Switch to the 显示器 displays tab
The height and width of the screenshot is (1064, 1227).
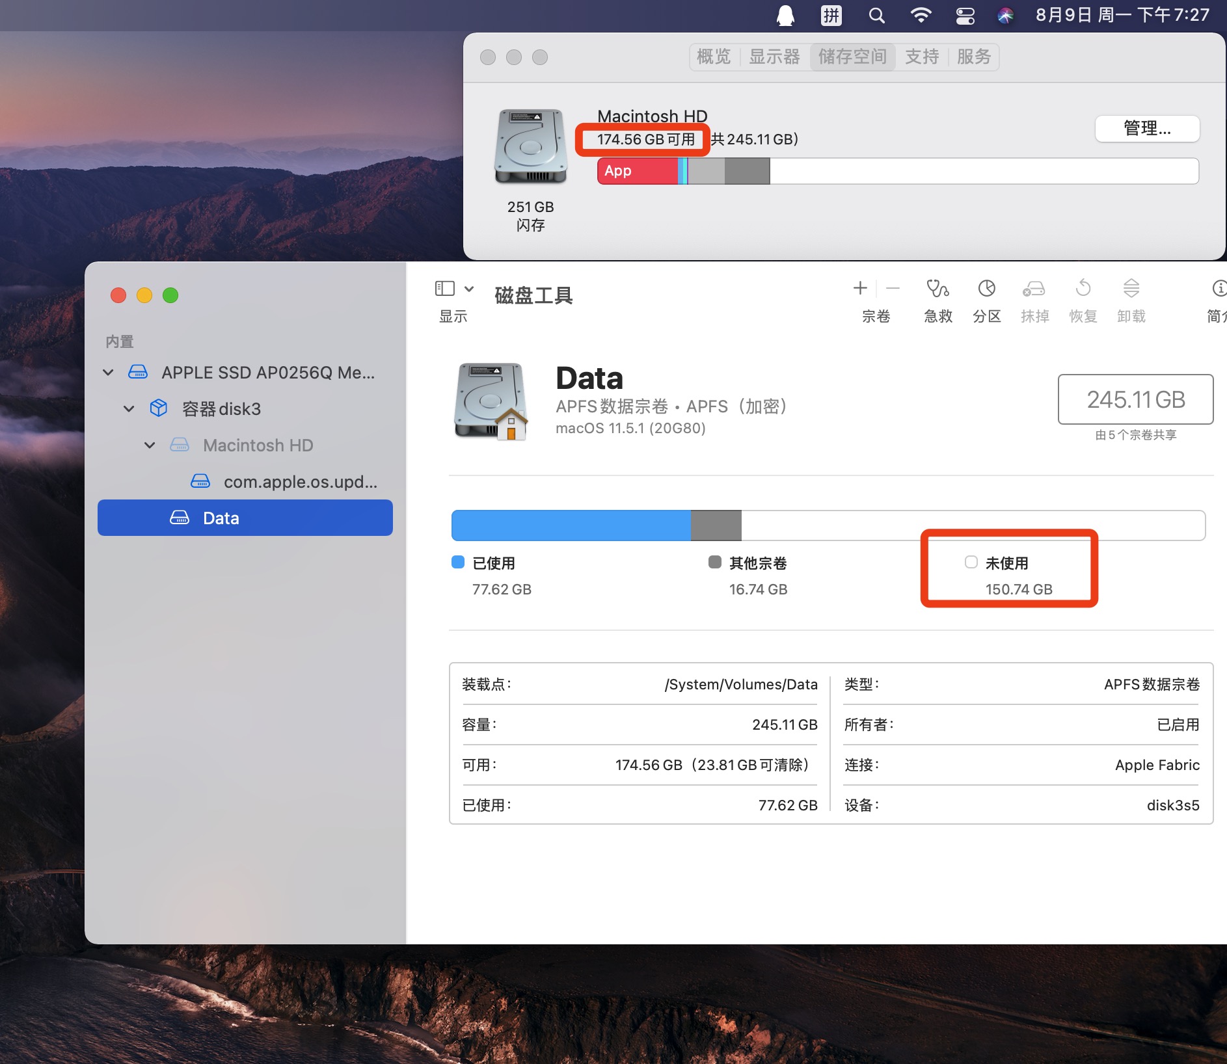click(774, 57)
